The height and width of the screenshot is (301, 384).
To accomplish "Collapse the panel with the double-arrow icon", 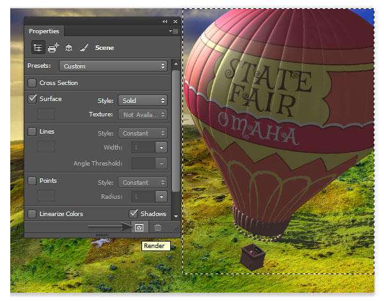I will 165,22.
